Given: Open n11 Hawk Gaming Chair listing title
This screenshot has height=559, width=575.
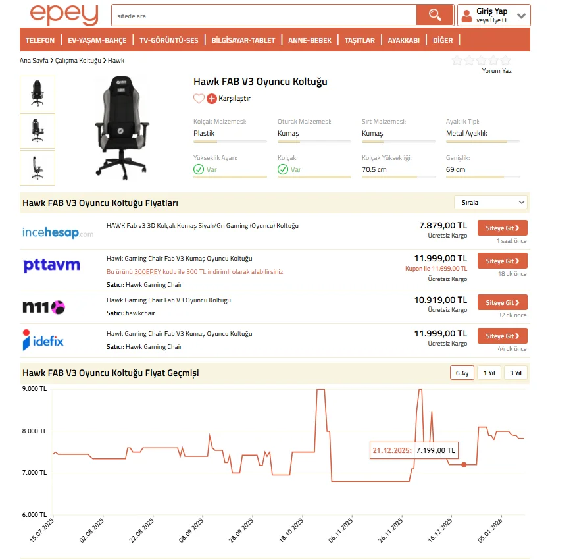Looking at the screenshot, I should (x=168, y=300).
